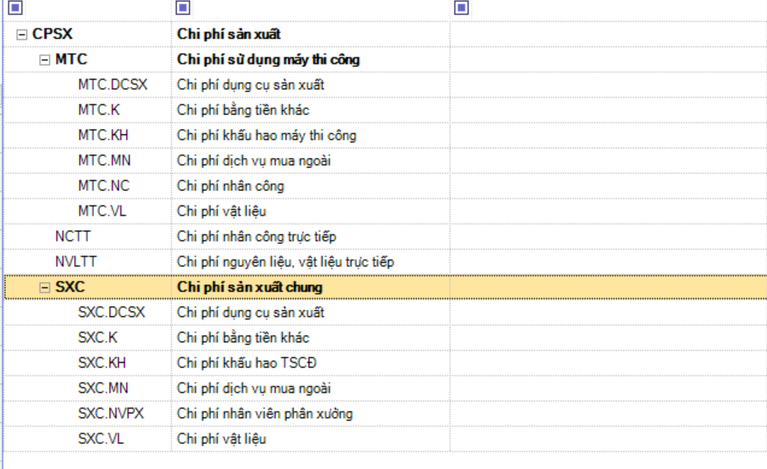
Task: Select the highlighted SXC code
Action: coord(70,288)
